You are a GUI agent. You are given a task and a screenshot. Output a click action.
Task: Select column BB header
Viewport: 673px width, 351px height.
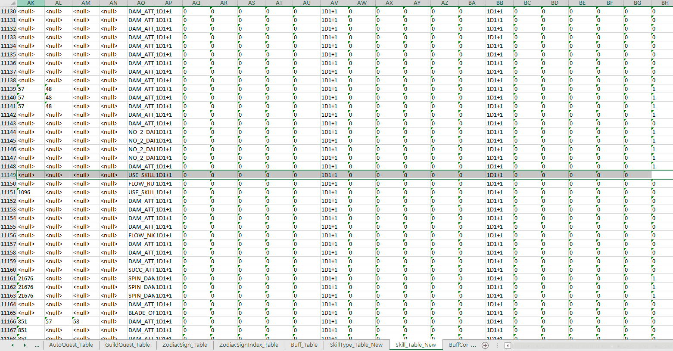click(499, 3)
